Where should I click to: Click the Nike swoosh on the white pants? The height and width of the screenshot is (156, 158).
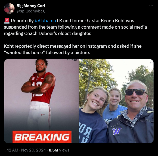click(43, 115)
